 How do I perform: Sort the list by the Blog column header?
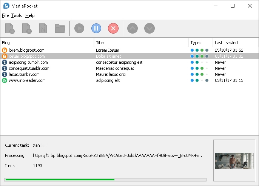pyautogui.click(x=47, y=43)
